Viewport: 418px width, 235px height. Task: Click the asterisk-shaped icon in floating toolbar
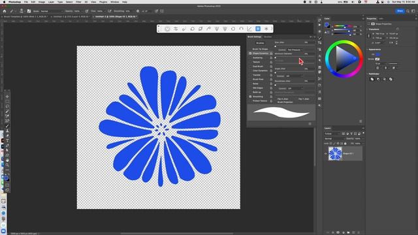tap(266, 29)
